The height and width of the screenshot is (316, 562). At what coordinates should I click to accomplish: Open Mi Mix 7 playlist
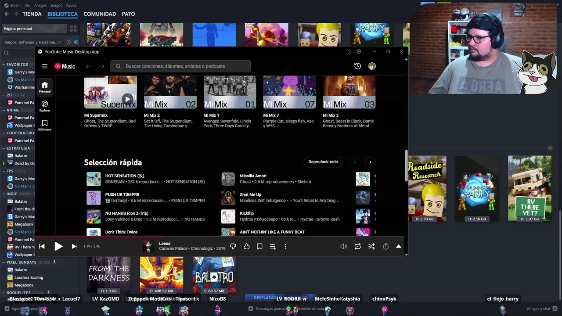pos(289,92)
